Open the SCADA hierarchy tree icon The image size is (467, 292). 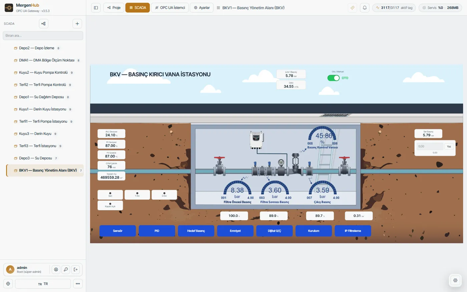44,24
